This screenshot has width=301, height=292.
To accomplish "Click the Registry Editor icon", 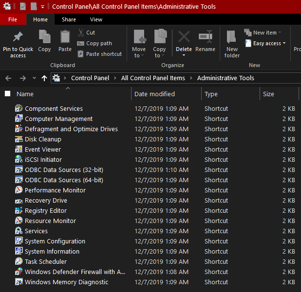I will [19, 210].
